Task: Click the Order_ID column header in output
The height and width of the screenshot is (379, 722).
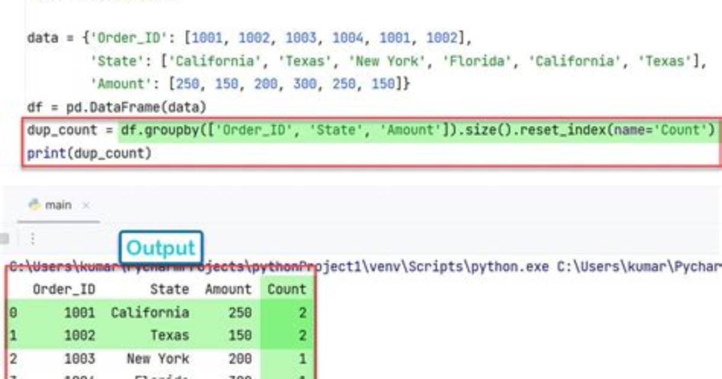Action: [64, 290]
